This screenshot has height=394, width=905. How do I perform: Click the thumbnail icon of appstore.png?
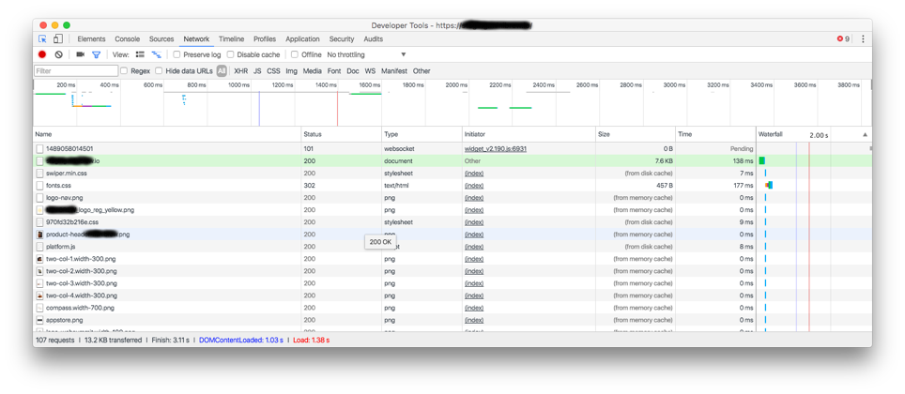39,320
